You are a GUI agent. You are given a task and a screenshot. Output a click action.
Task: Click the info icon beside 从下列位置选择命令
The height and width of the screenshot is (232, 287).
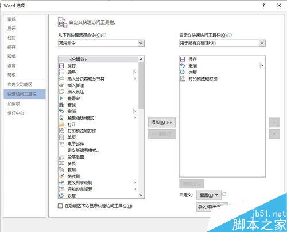point(104,35)
